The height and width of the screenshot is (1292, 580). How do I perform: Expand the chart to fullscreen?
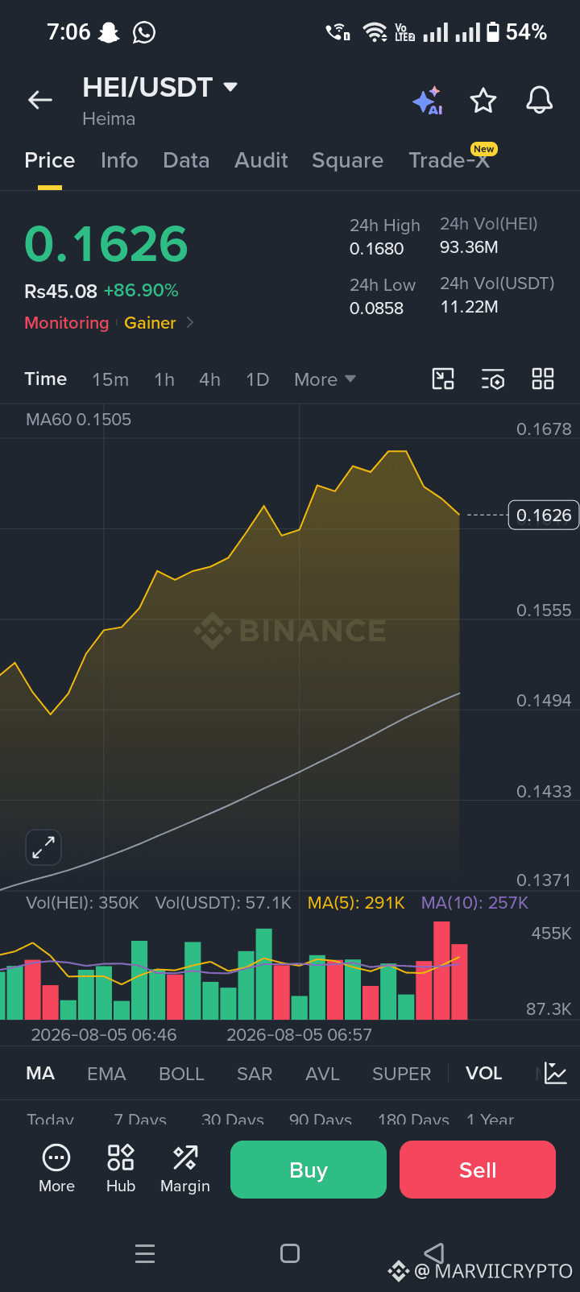tap(43, 847)
